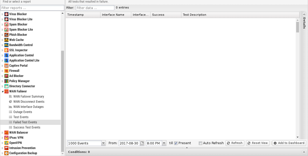Expand the Details side panel
This screenshot has height=156, width=308.
point(304,14)
